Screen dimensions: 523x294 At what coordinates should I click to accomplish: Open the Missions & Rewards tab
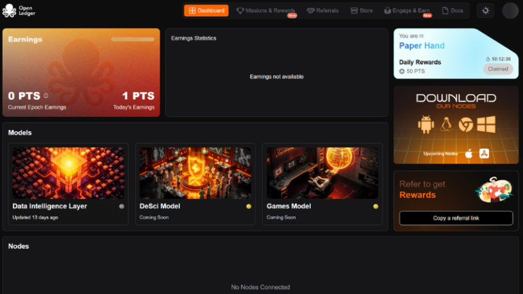coord(266,11)
